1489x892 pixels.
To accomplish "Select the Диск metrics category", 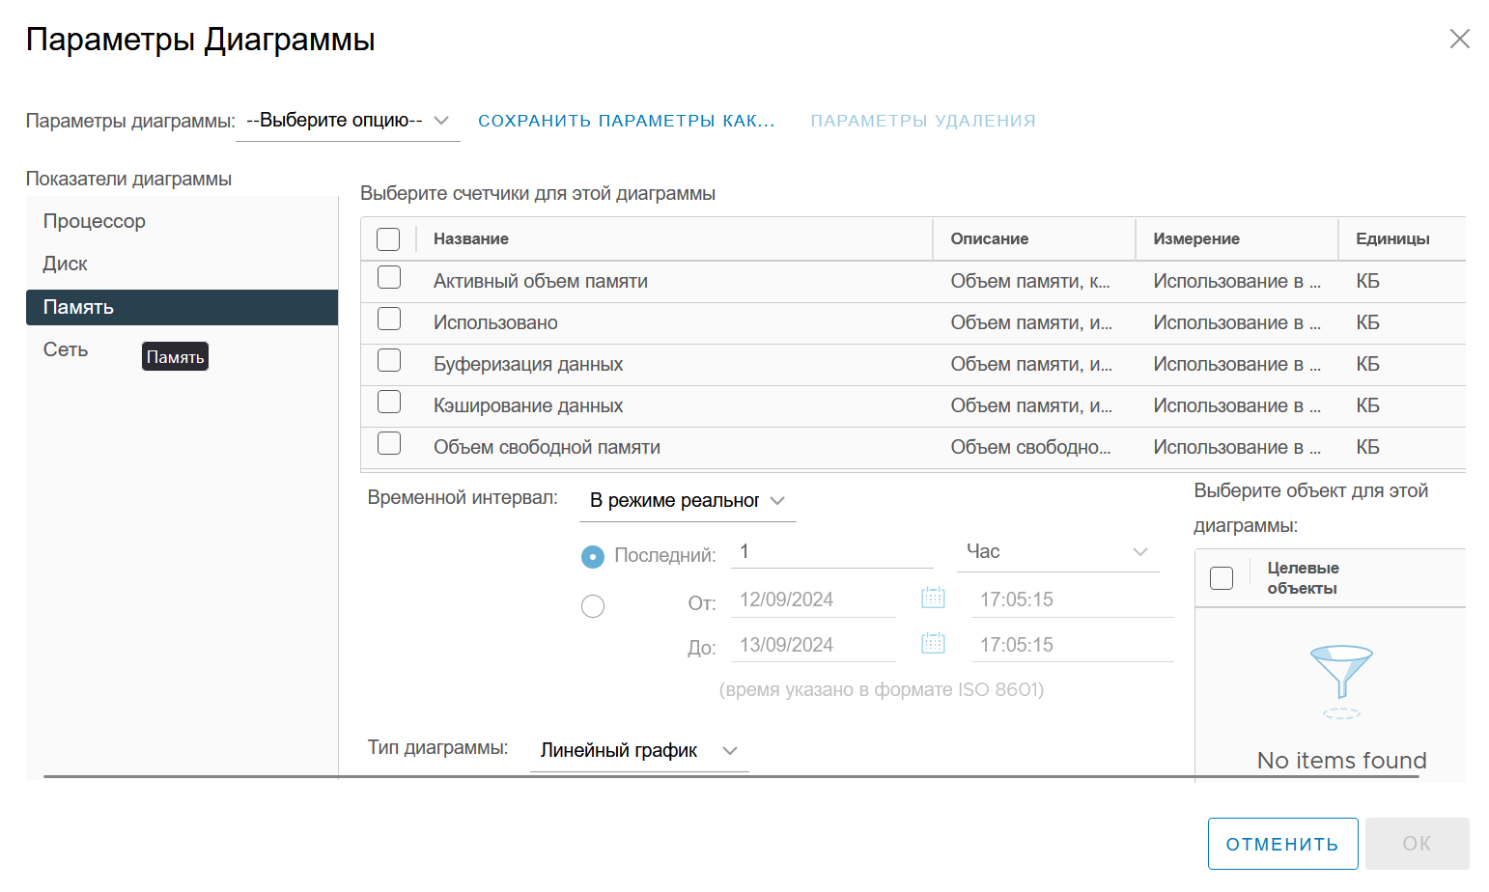I will pyautogui.click(x=182, y=264).
